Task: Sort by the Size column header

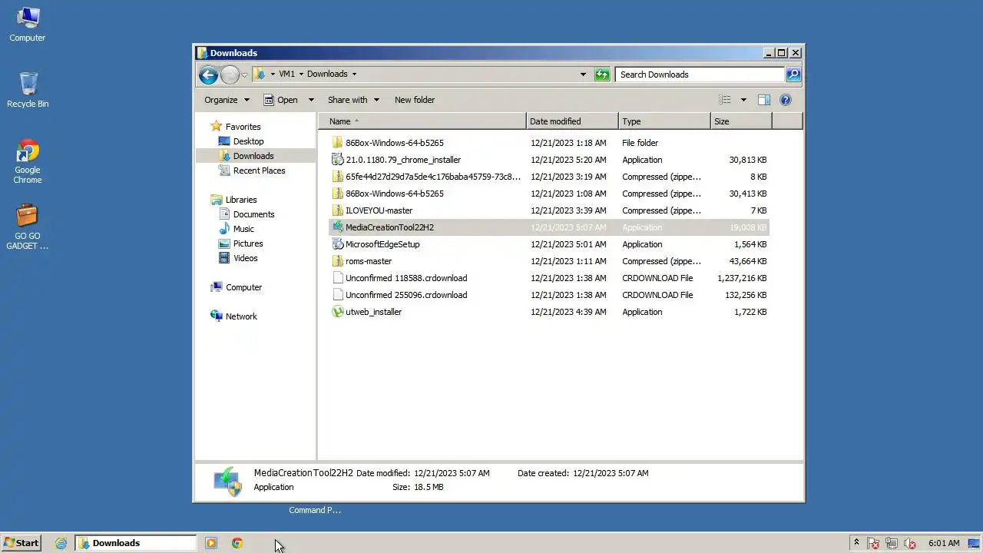Action: tap(741, 121)
